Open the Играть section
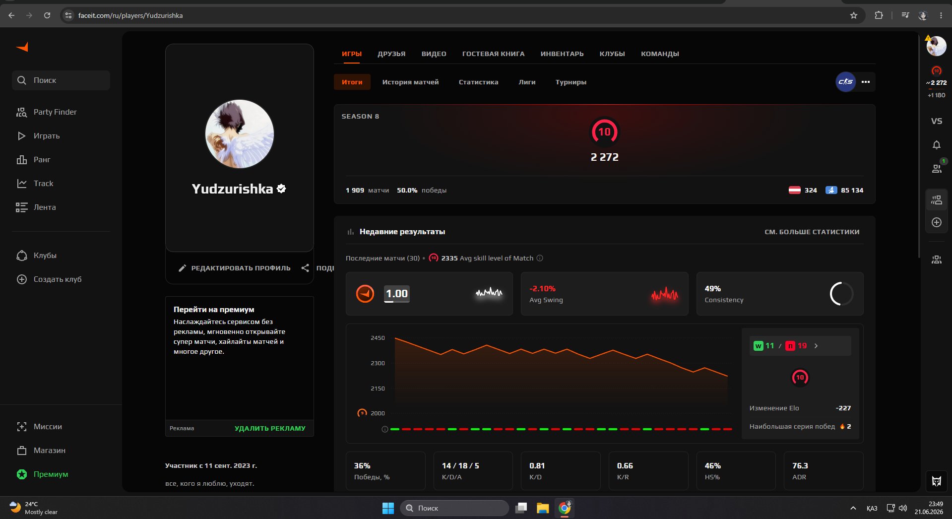The width and height of the screenshot is (952, 519). 38,136
